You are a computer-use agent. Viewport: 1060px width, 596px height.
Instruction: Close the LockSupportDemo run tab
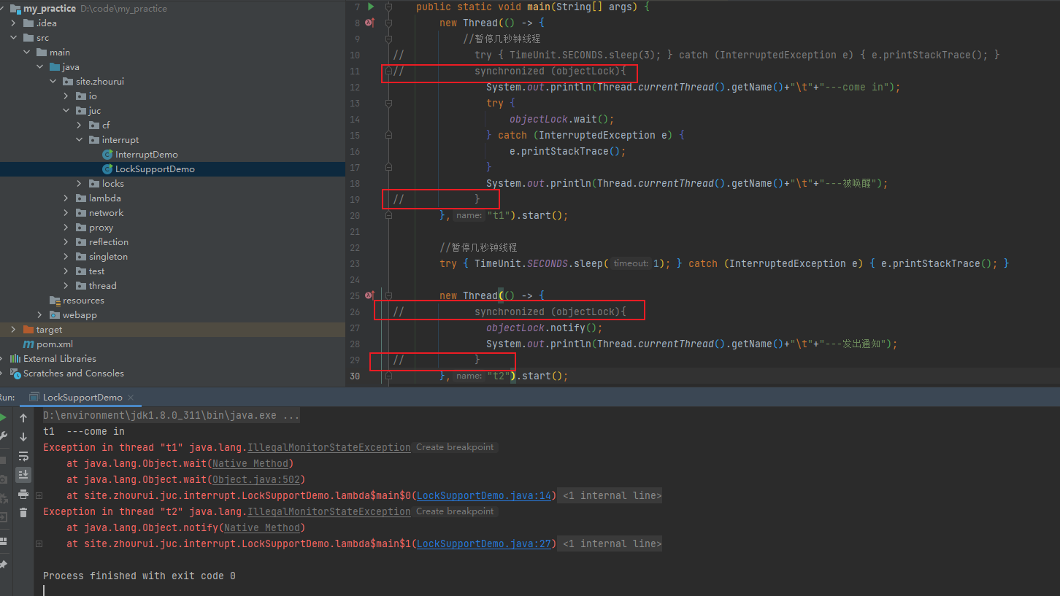[131, 398]
